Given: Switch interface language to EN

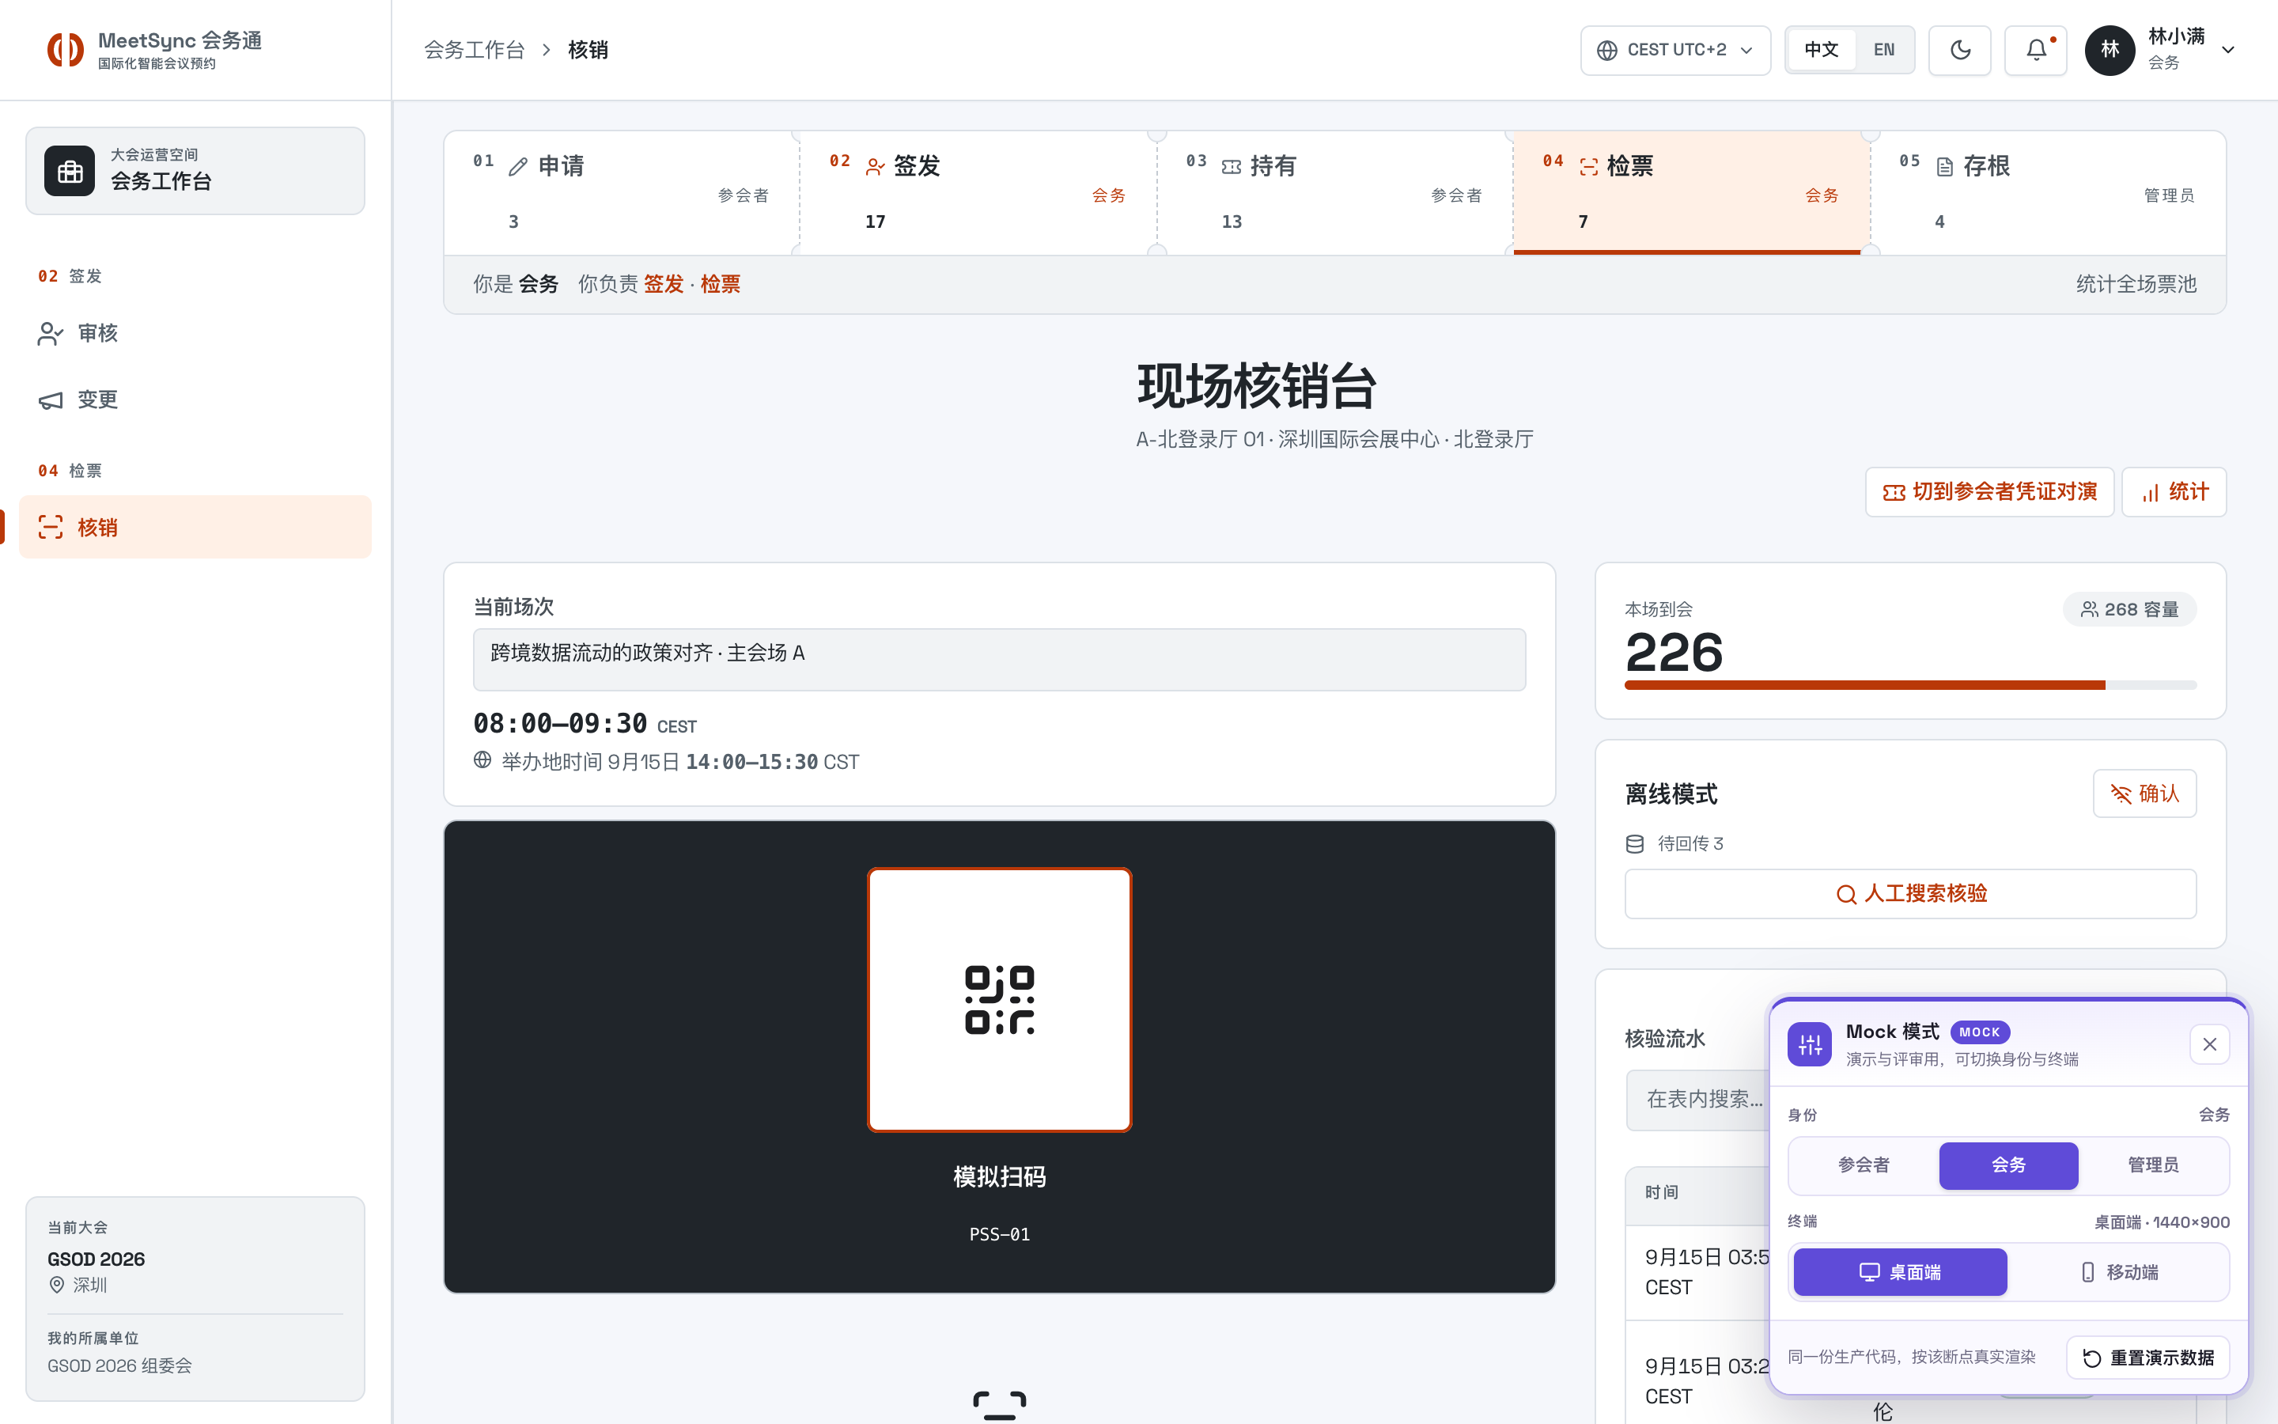Looking at the screenshot, I should 1883,50.
